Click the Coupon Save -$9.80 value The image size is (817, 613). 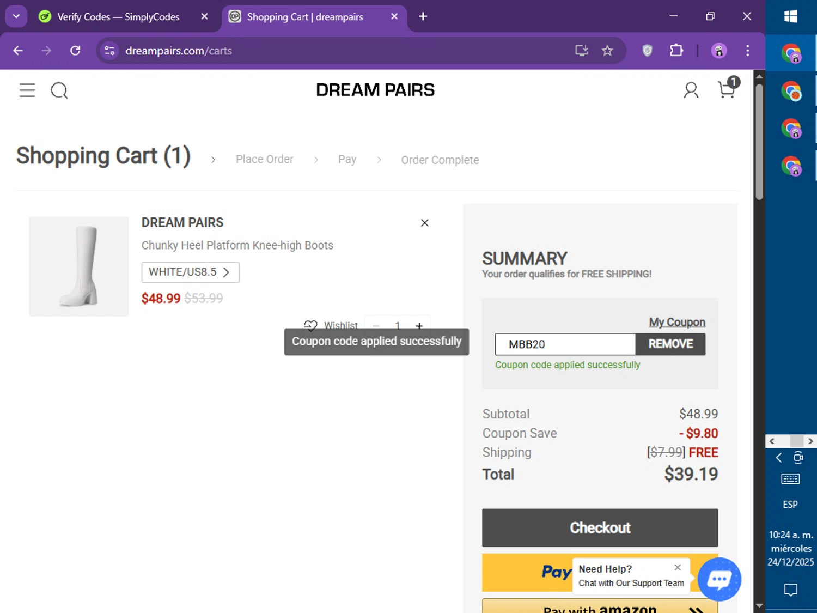[698, 433]
